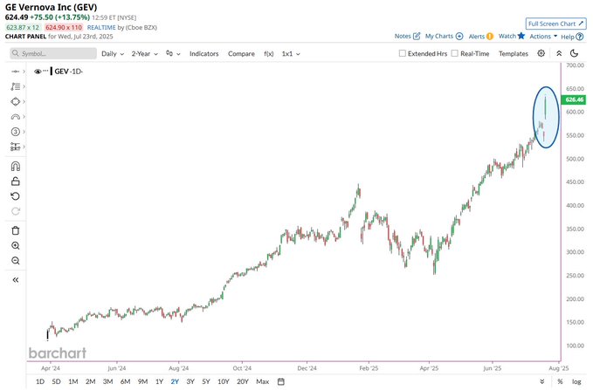Open the Daily interval dropdown
This screenshot has height=390, width=593.
click(x=113, y=54)
